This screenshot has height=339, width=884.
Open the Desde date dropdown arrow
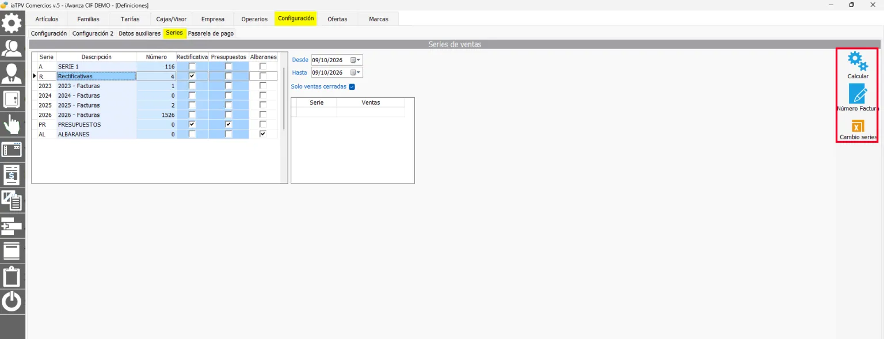pos(359,60)
